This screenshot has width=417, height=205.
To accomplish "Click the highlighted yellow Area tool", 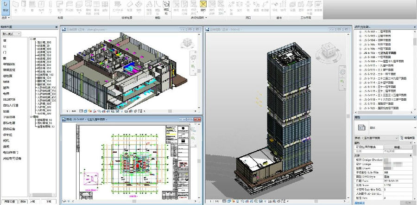I will [x=203, y=6].
